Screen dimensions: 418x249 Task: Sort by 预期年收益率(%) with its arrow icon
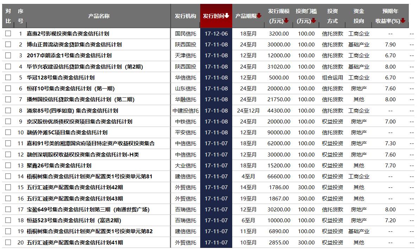pos(402,20)
